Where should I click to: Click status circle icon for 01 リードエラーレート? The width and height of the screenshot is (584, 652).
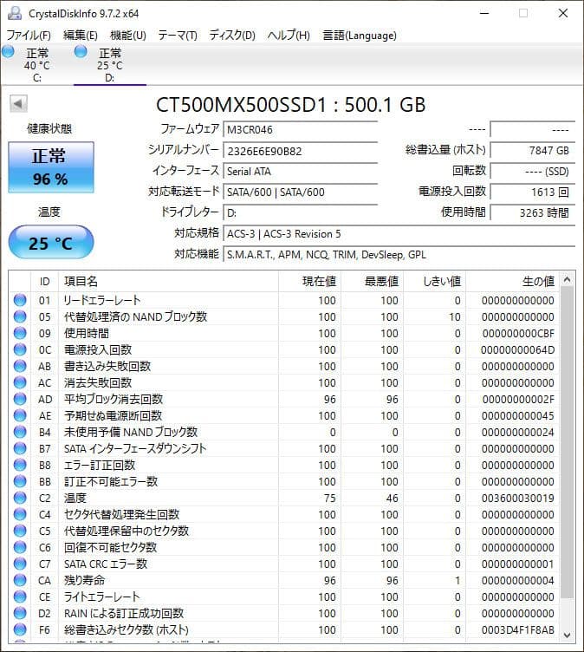(20, 300)
